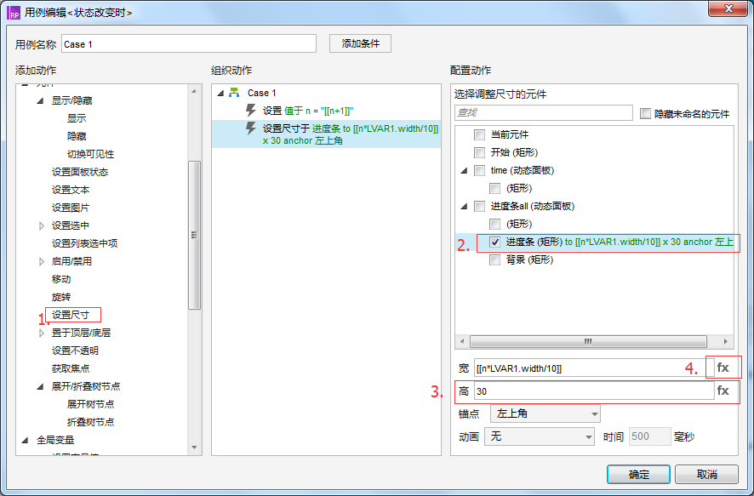The height and width of the screenshot is (496, 754).
Task: Check the 进度条all (动态面板) checkbox
Action: [479, 206]
